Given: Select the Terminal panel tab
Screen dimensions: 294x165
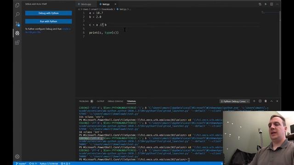Looking at the screenshot, I should 131,101.
